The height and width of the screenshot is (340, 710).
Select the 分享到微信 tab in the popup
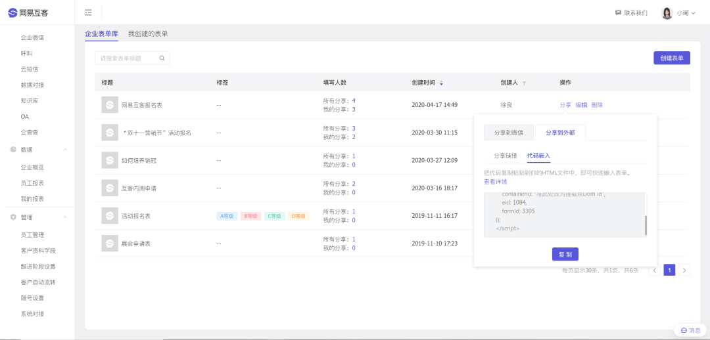(509, 133)
